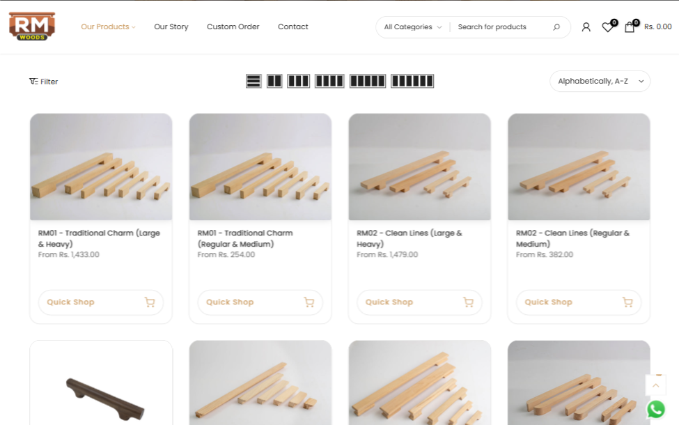Click the scroll-to-top arrow button
Viewport: 679px width, 425px height.
[655, 385]
